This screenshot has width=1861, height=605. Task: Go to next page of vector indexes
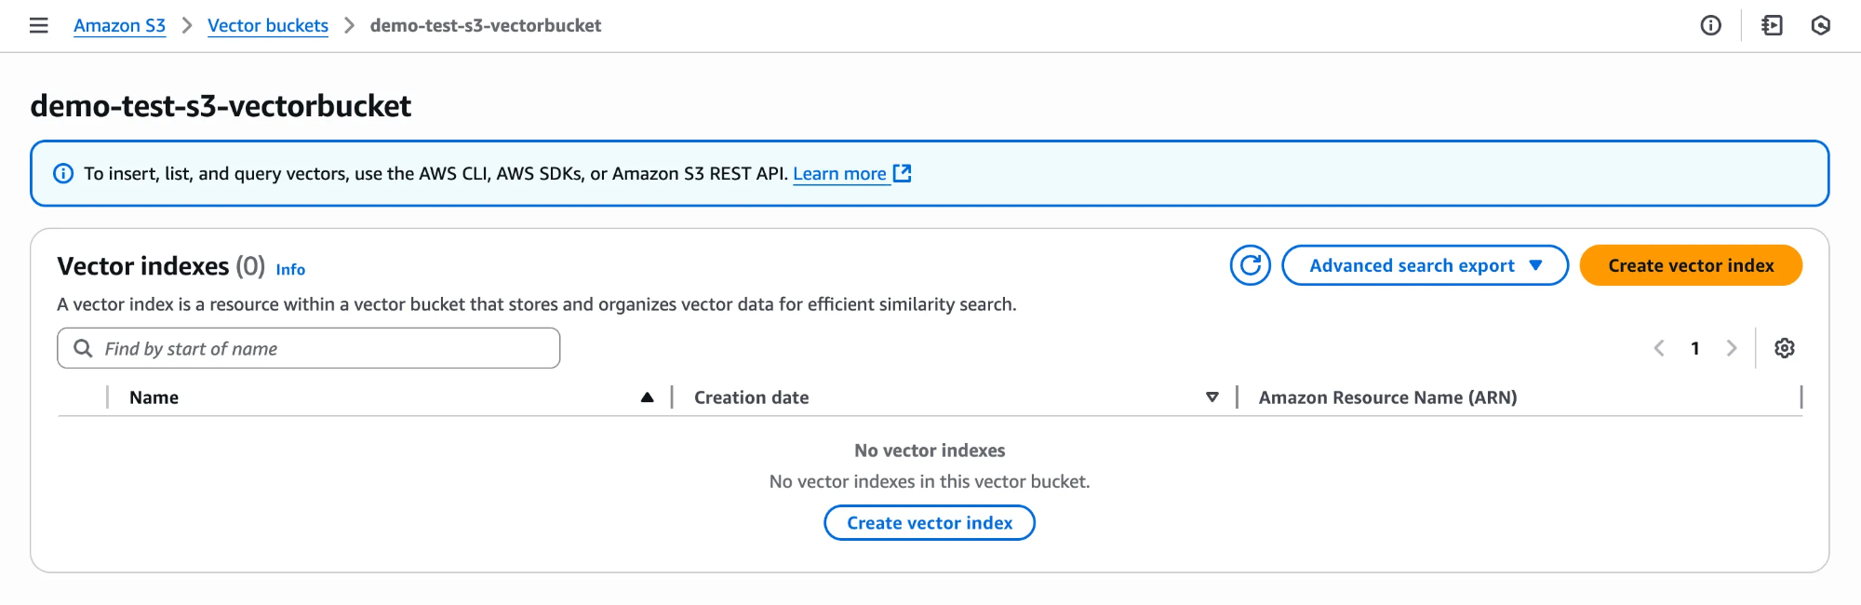pos(1732,348)
